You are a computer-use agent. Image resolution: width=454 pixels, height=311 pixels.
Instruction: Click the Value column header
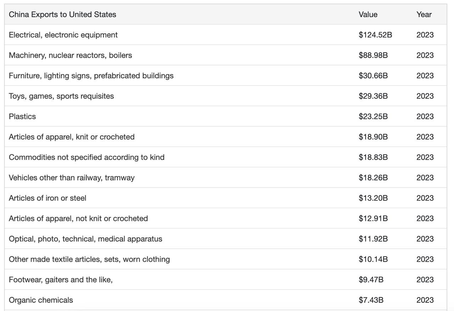(368, 15)
